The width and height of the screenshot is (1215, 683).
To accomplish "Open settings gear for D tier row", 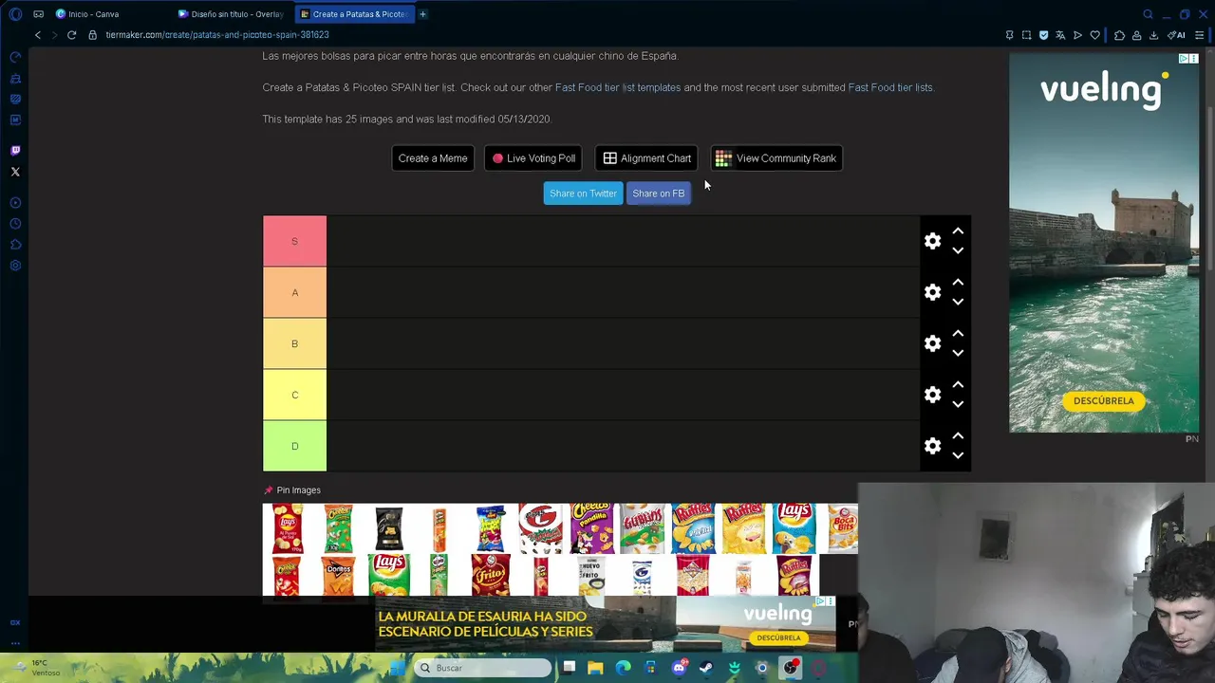I will click(x=932, y=446).
